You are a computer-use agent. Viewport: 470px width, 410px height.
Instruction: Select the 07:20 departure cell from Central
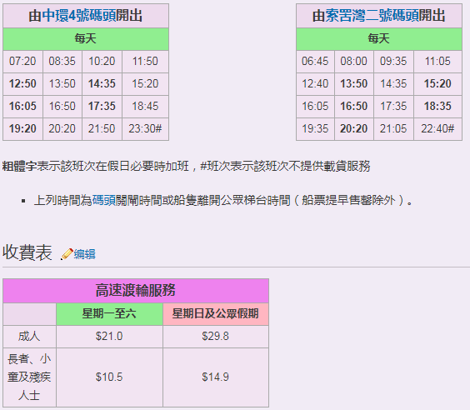(22, 62)
